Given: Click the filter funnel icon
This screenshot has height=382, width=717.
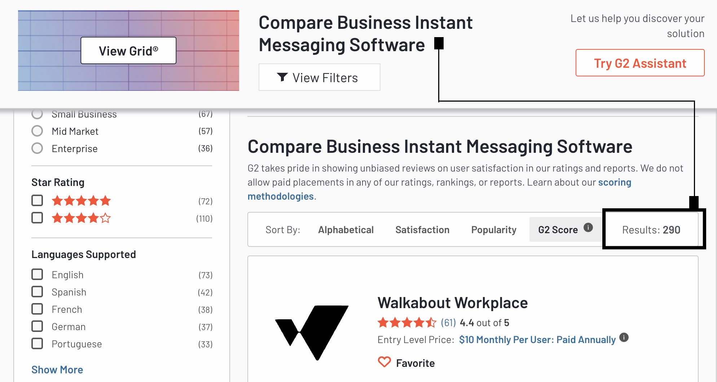Looking at the screenshot, I should pos(282,77).
